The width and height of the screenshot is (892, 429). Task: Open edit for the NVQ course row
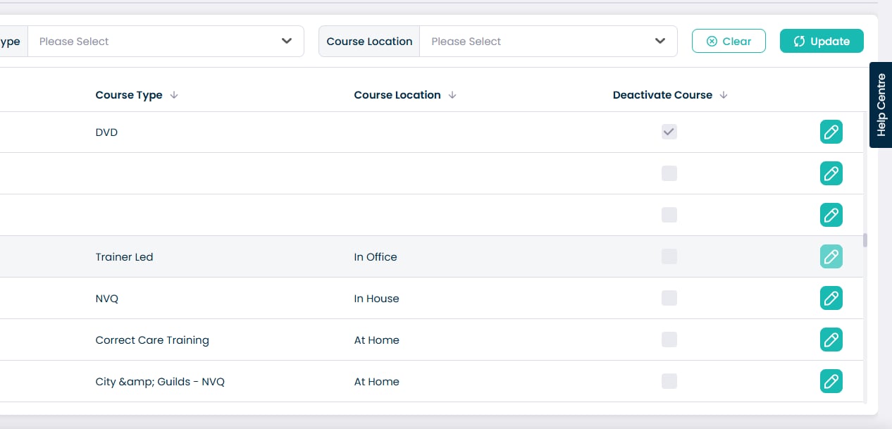[831, 299]
